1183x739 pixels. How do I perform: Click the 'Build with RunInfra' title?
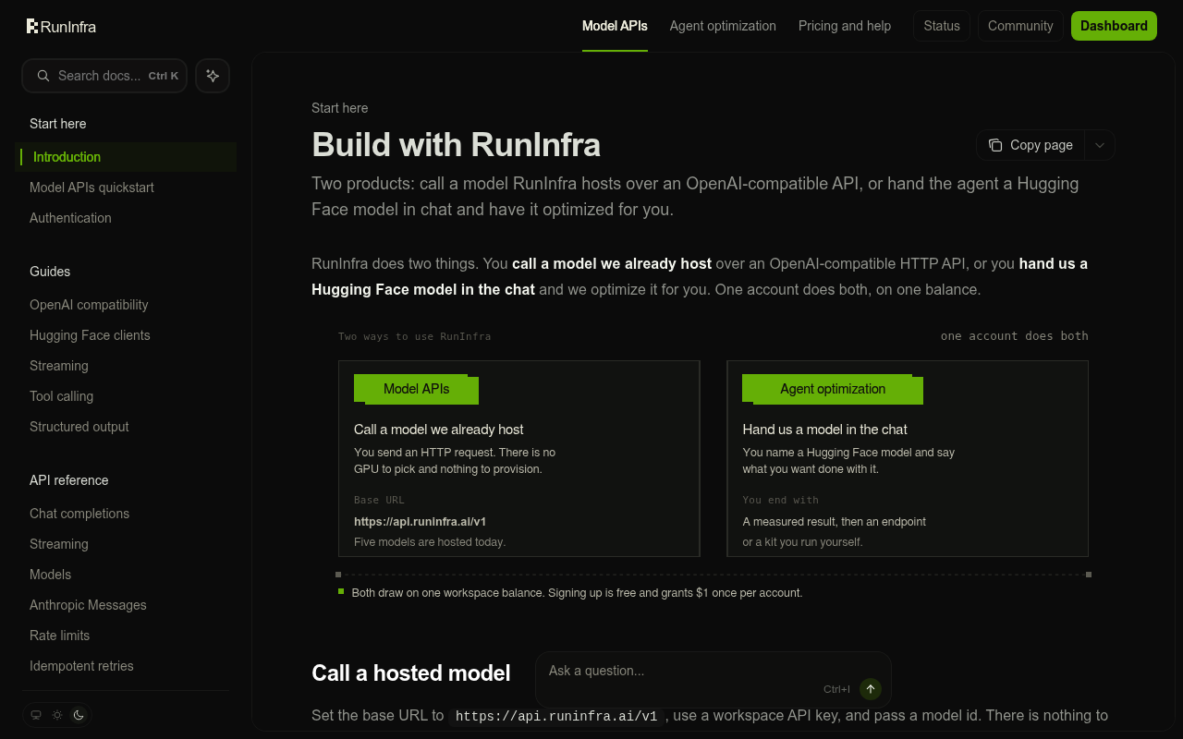457,145
